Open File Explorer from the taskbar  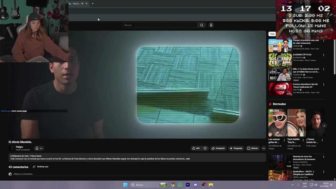pyautogui.click(x=211, y=185)
